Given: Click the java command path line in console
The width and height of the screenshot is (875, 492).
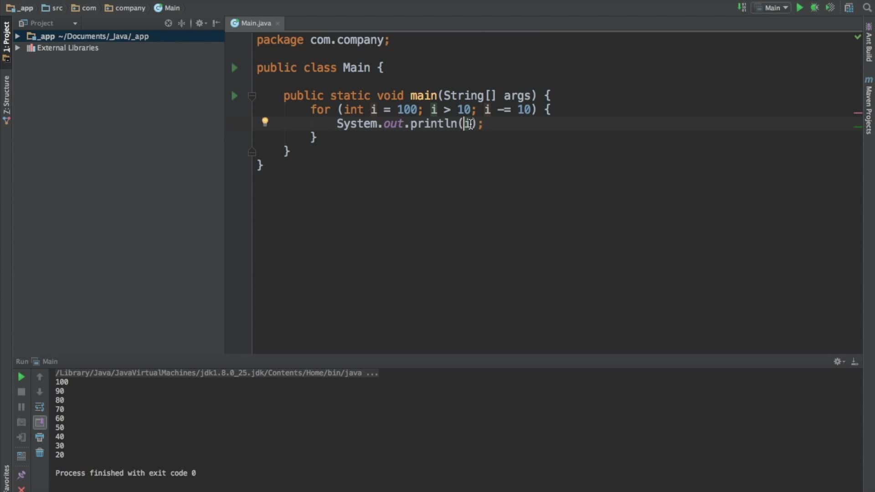Looking at the screenshot, I should (x=216, y=373).
